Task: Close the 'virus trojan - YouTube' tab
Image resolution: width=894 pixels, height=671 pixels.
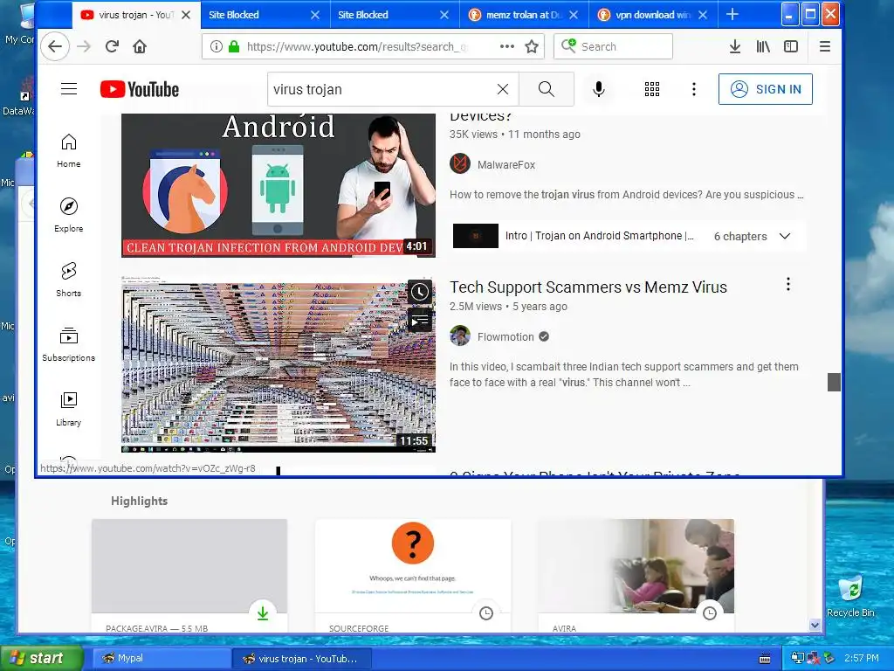Action: pos(186,15)
